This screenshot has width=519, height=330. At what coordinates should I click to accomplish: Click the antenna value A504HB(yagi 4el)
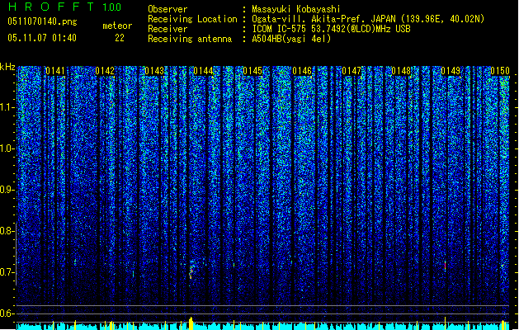point(291,39)
